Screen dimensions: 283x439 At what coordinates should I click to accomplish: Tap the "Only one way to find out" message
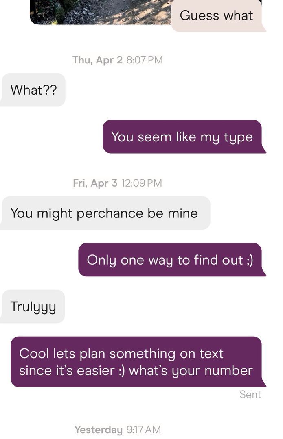(x=169, y=260)
